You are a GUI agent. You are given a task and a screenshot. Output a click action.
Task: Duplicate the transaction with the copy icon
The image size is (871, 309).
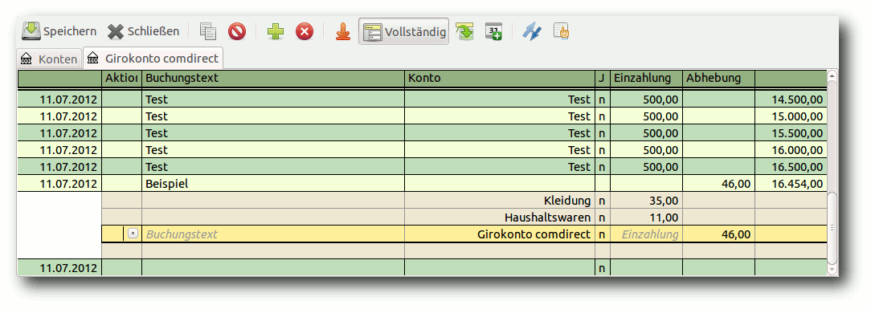(208, 31)
